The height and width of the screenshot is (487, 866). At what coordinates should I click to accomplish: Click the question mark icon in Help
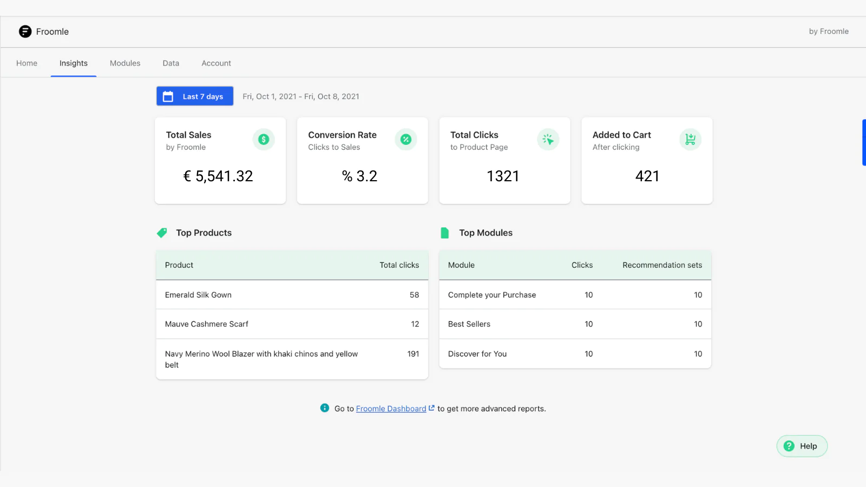point(789,446)
